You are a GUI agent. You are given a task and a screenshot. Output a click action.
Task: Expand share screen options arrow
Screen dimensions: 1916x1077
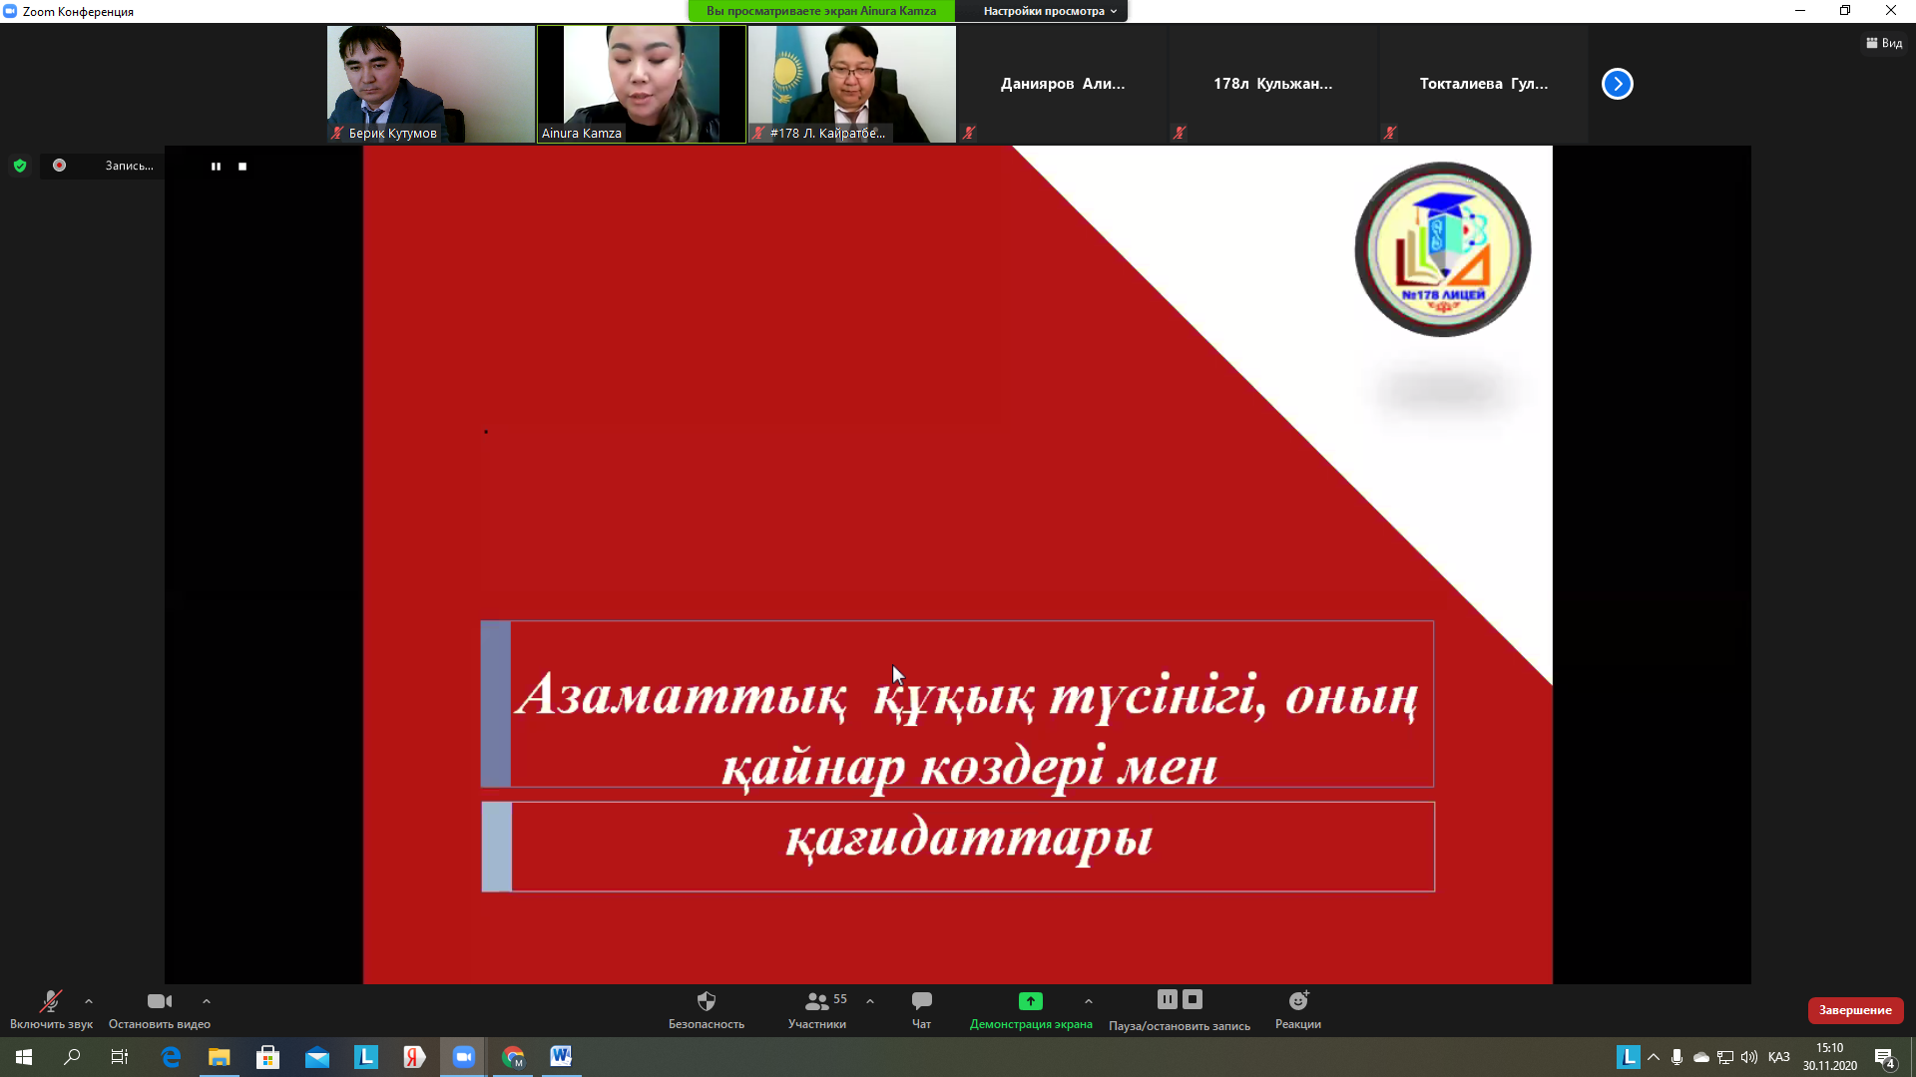[1089, 1001]
